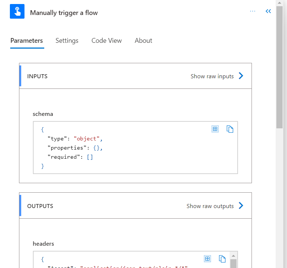Expand raw inputs using chevron arrow

pos(241,76)
